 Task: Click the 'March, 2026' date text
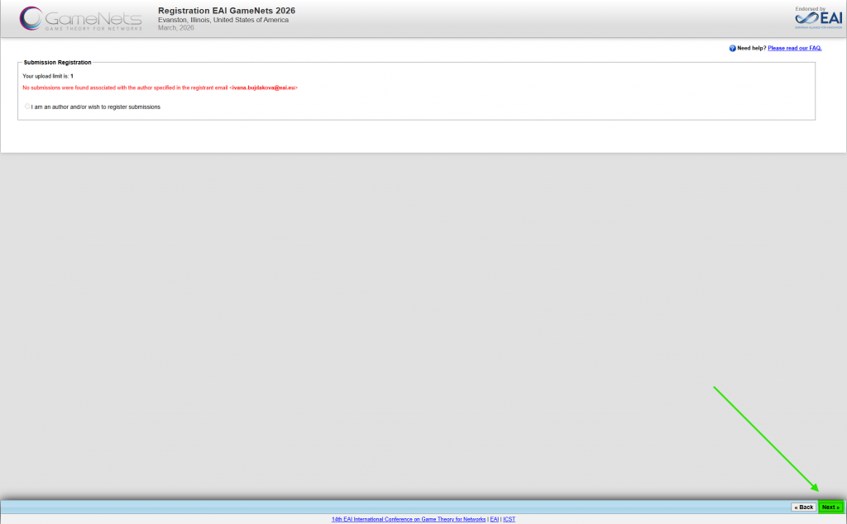175,28
